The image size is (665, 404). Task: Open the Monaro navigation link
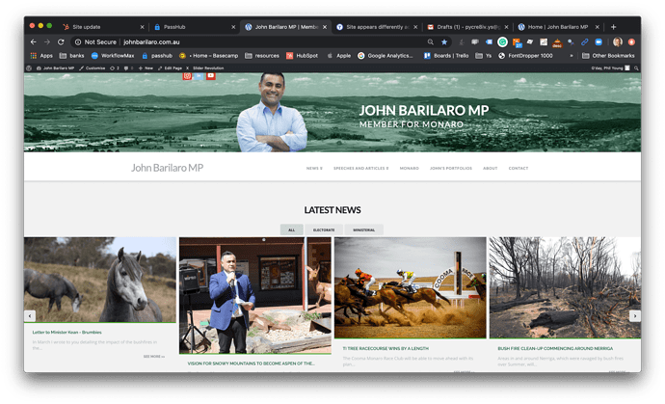click(x=410, y=169)
